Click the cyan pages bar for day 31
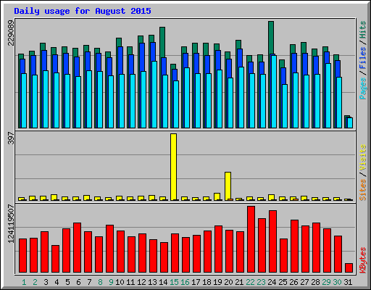This screenshot has width=371, height=290. point(350,123)
